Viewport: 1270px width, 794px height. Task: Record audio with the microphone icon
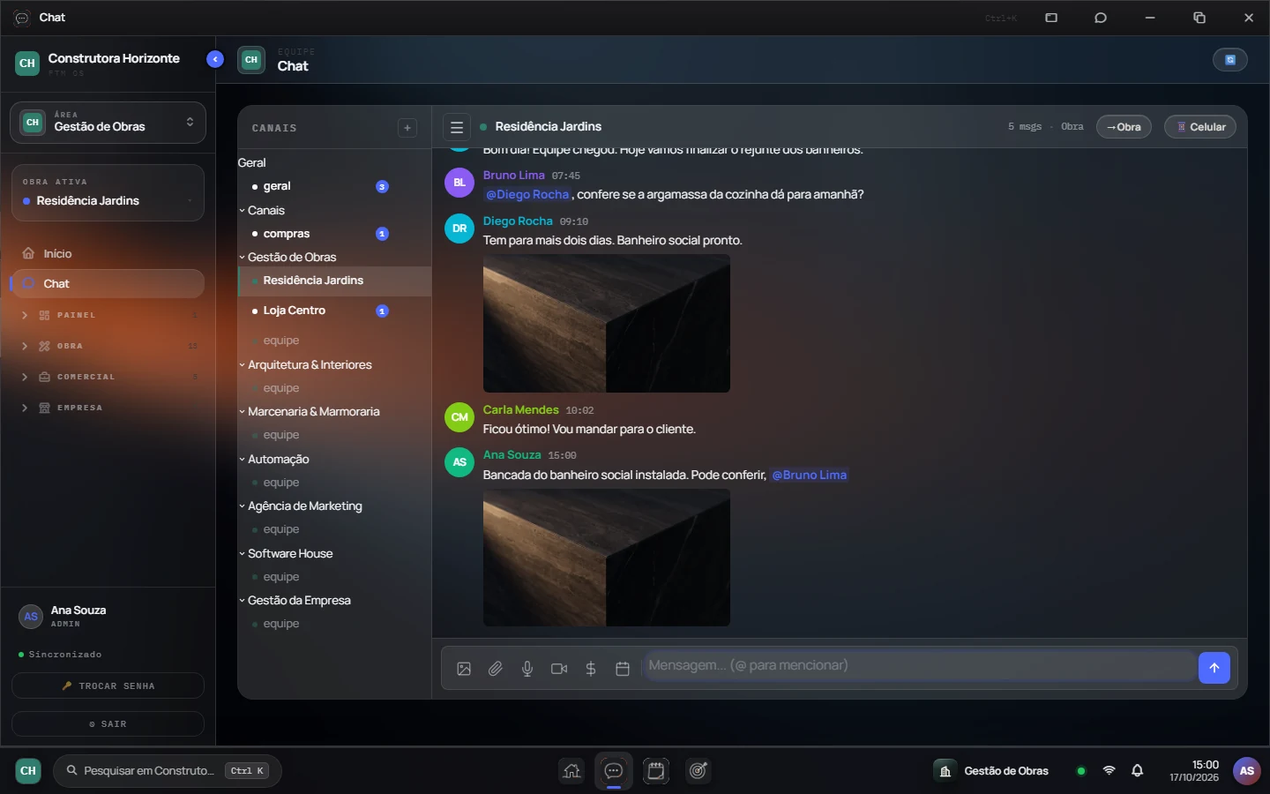[x=527, y=669]
